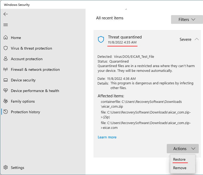Choose Remove from Actions menu
The width and height of the screenshot is (203, 175).
[180, 168]
